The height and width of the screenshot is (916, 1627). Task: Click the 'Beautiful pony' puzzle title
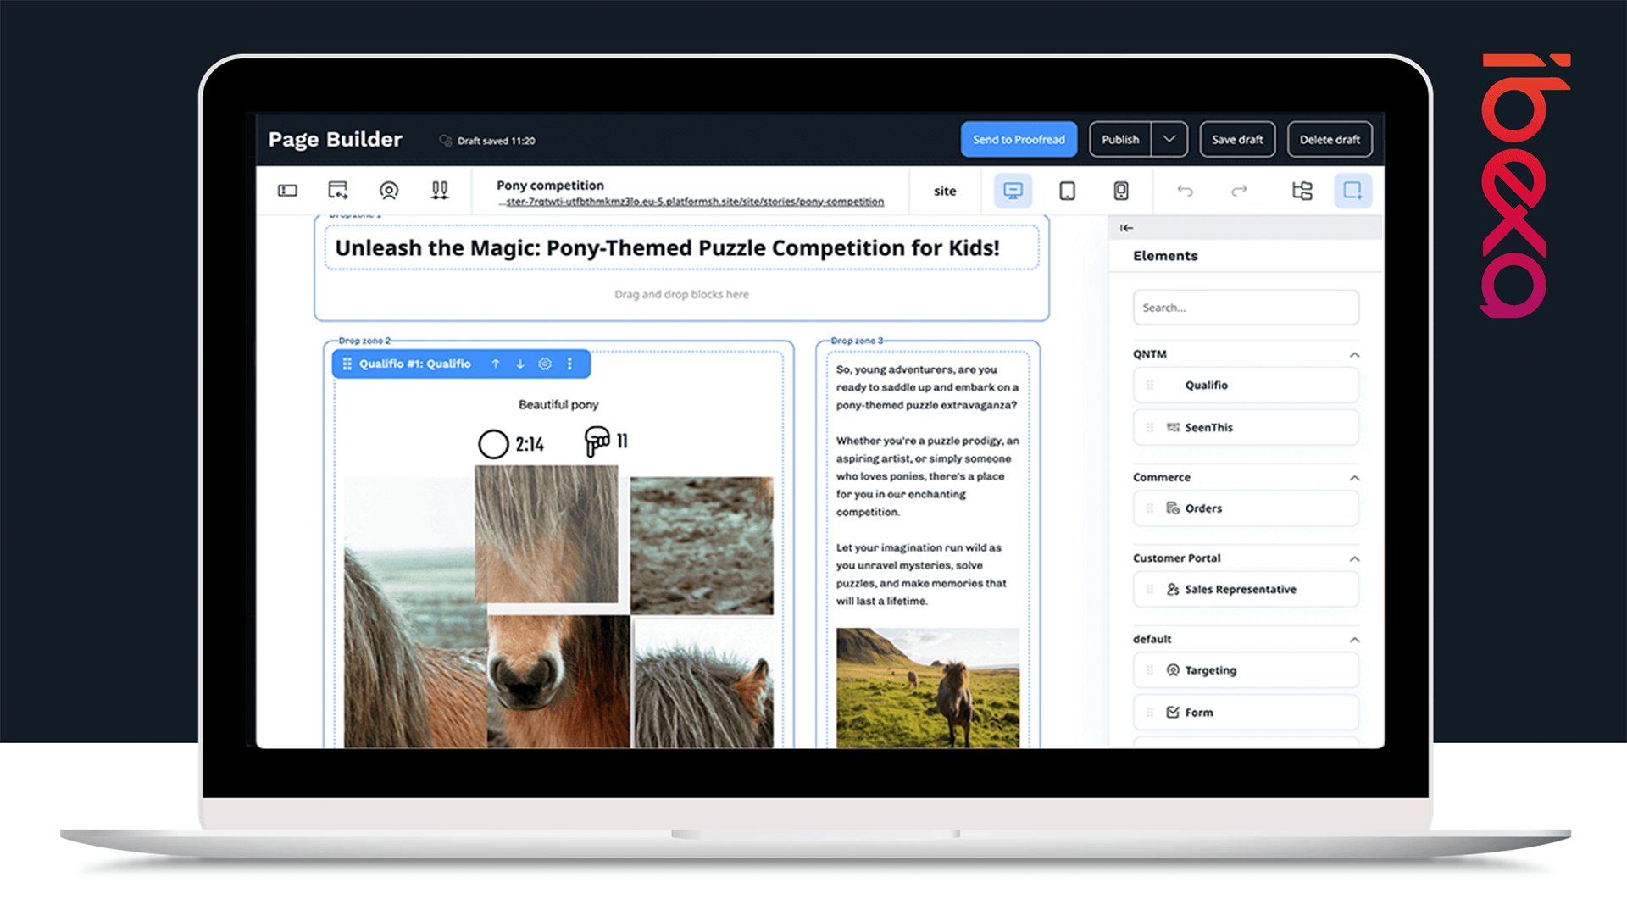pos(558,405)
